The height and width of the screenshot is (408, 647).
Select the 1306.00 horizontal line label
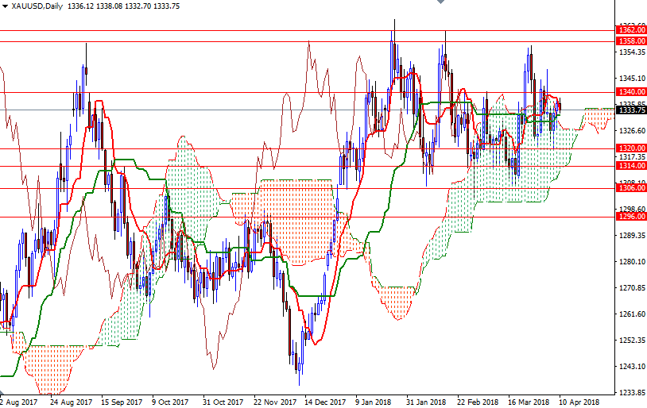[631, 188]
